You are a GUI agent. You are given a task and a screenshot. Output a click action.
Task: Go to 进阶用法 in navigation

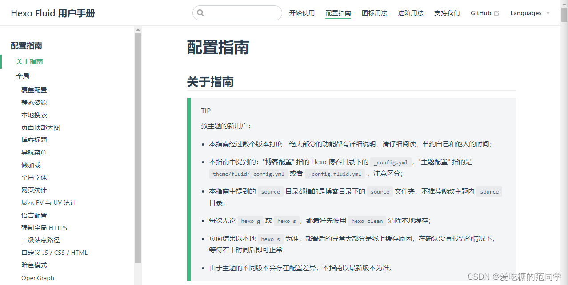coord(411,13)
